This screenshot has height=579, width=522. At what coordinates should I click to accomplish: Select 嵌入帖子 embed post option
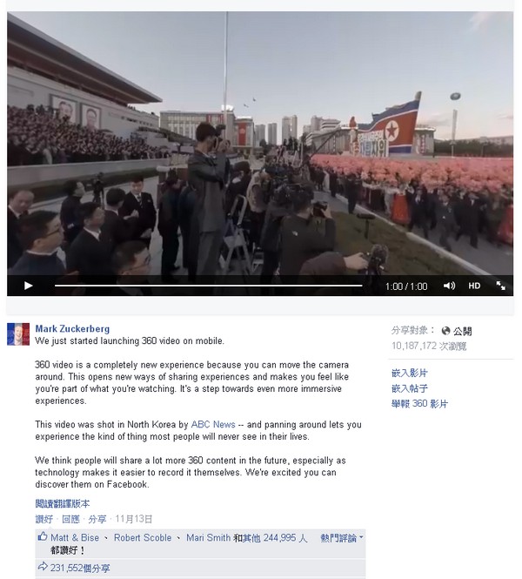click(409, 388)
